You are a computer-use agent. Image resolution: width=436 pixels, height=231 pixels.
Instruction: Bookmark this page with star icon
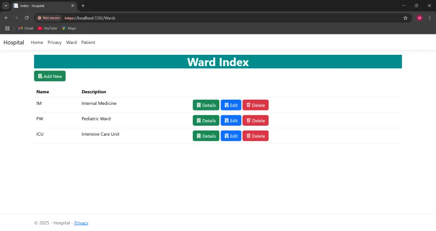[x=405, y=18]
